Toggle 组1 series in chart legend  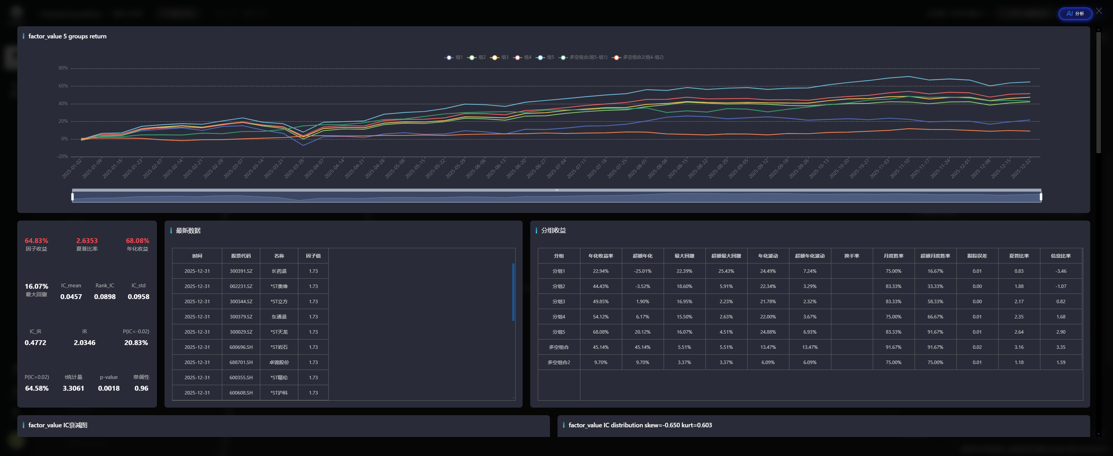point(453,57)
